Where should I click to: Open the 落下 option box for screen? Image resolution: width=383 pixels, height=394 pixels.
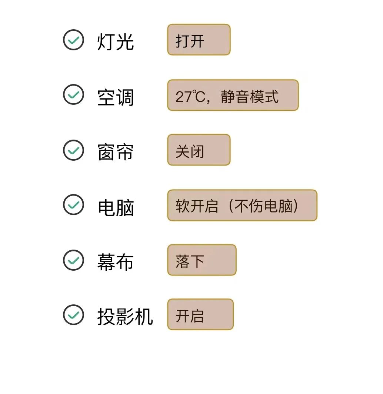pos(202,260)
